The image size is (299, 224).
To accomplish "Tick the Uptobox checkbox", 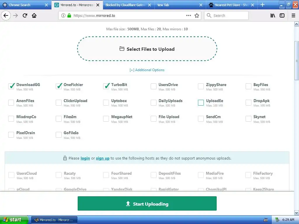I will click(106, 102).
